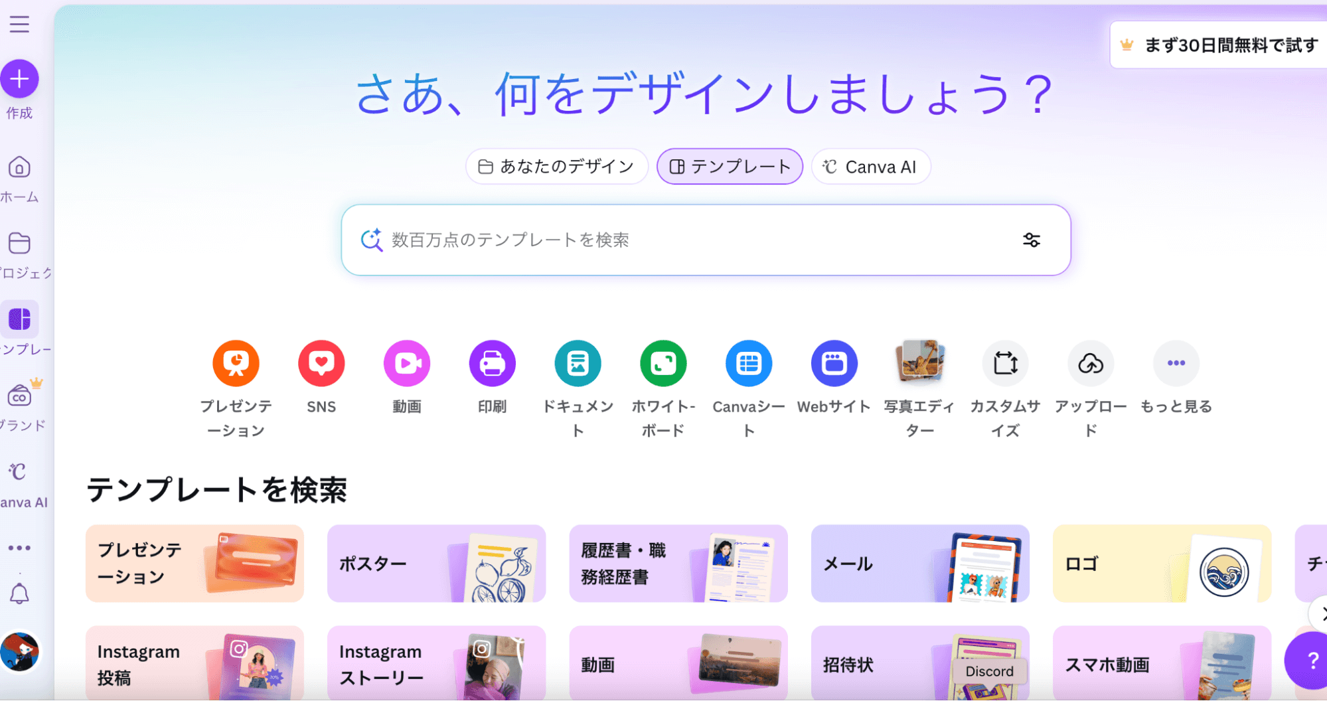Select the orange Presentation category icon
Image resolution: width=1327 pixels, height=701 pixels.
[236, 363]
